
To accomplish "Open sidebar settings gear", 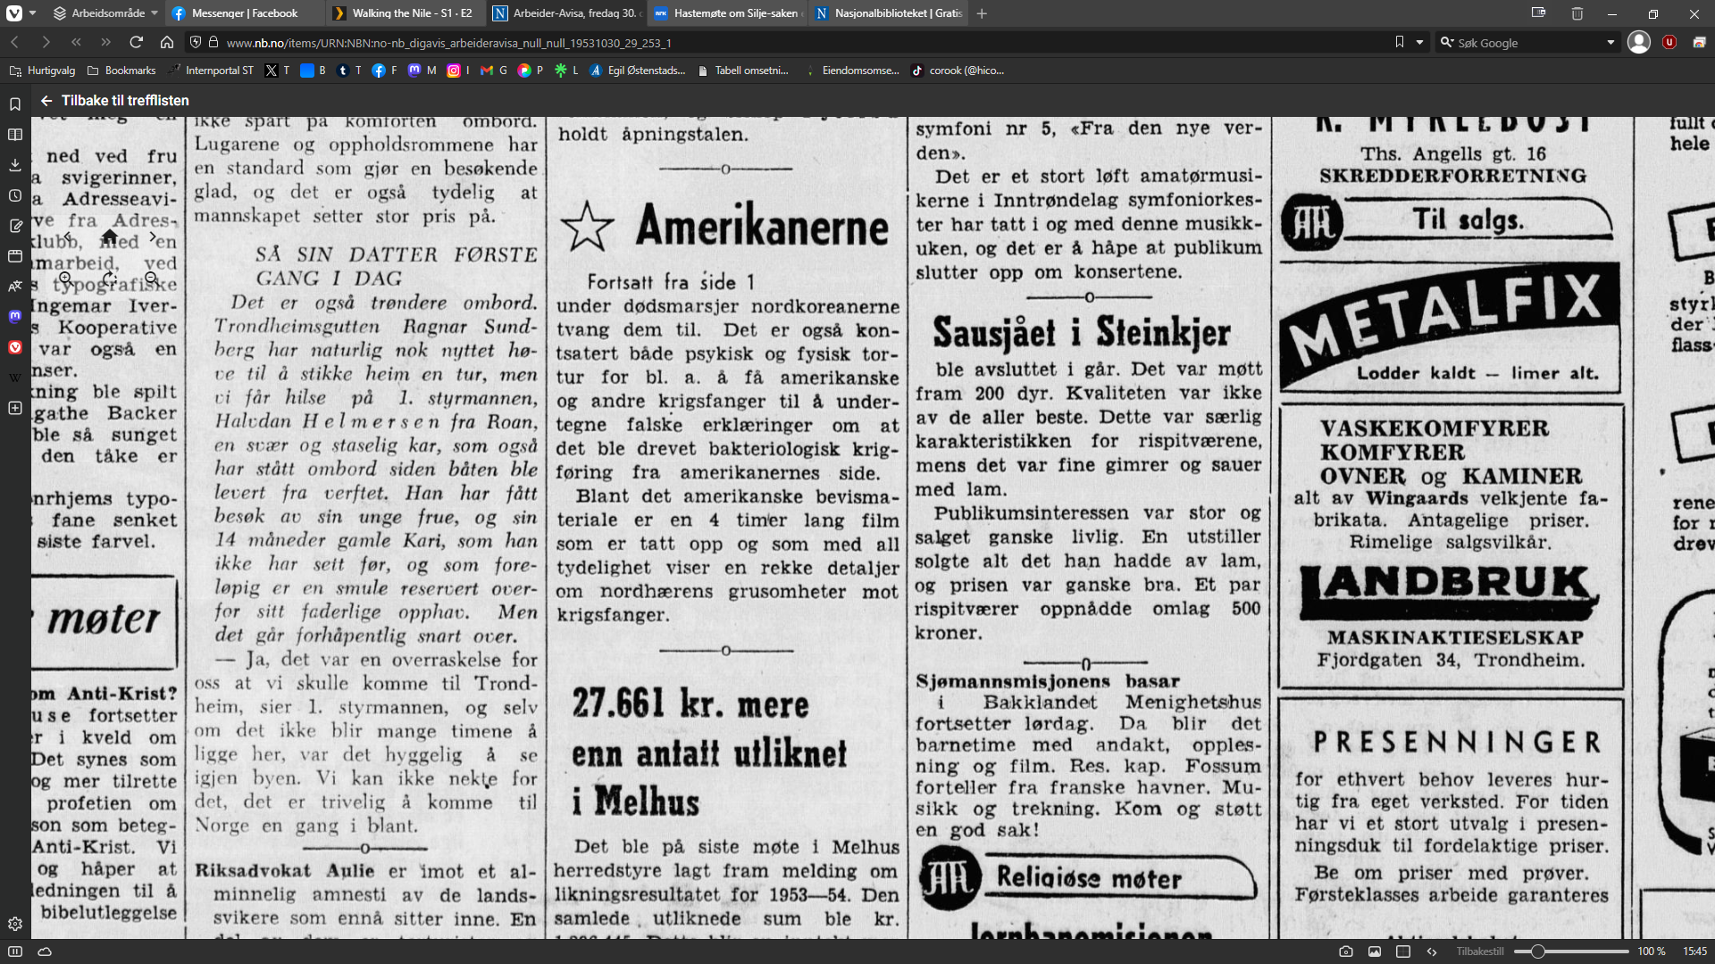I will 15,924.
